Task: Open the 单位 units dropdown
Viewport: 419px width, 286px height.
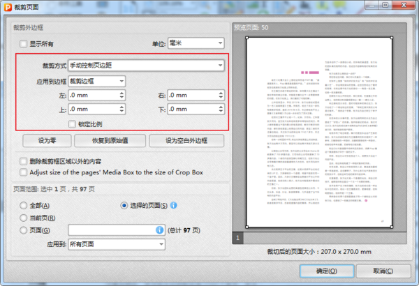Action: click(x=196, y=43)
